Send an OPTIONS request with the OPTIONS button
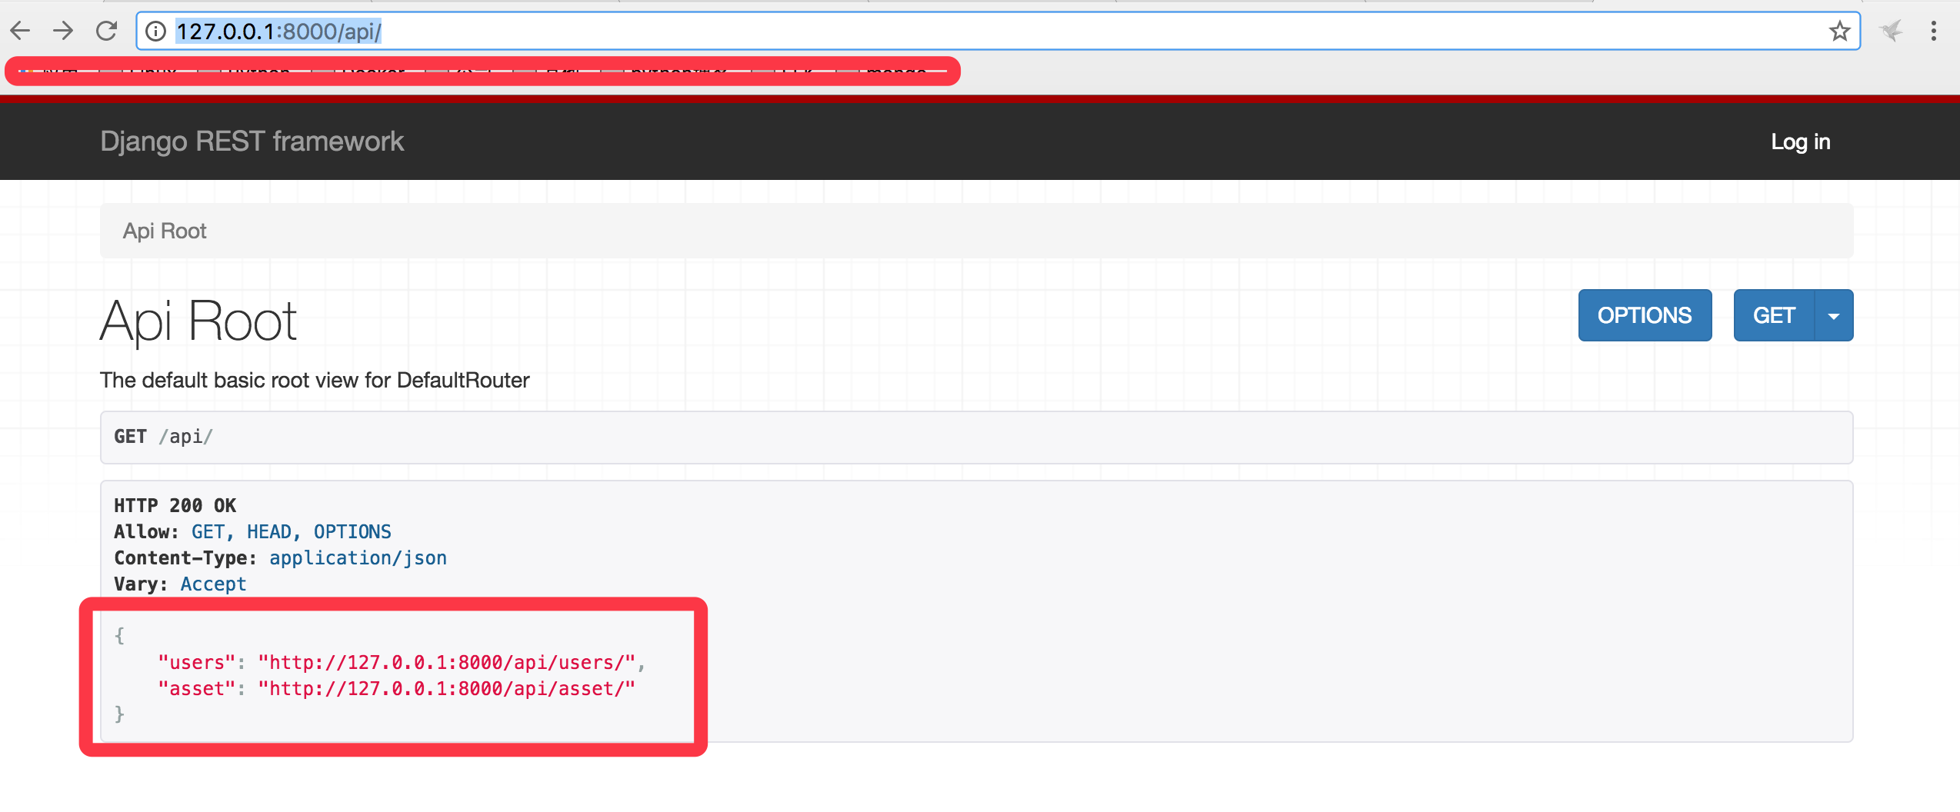The width and height of the screenshot is (1960, 812). [x=1645, y=315]
